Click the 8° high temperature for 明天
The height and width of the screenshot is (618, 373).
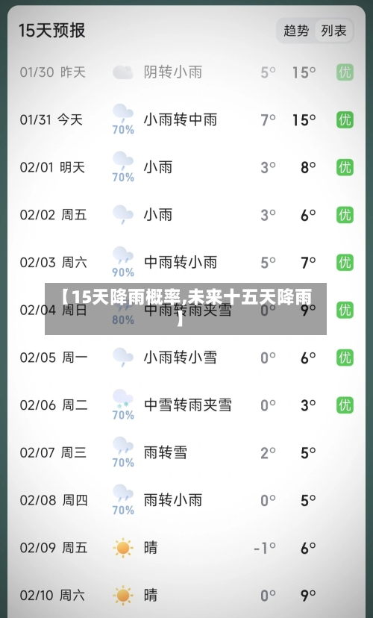308,167
